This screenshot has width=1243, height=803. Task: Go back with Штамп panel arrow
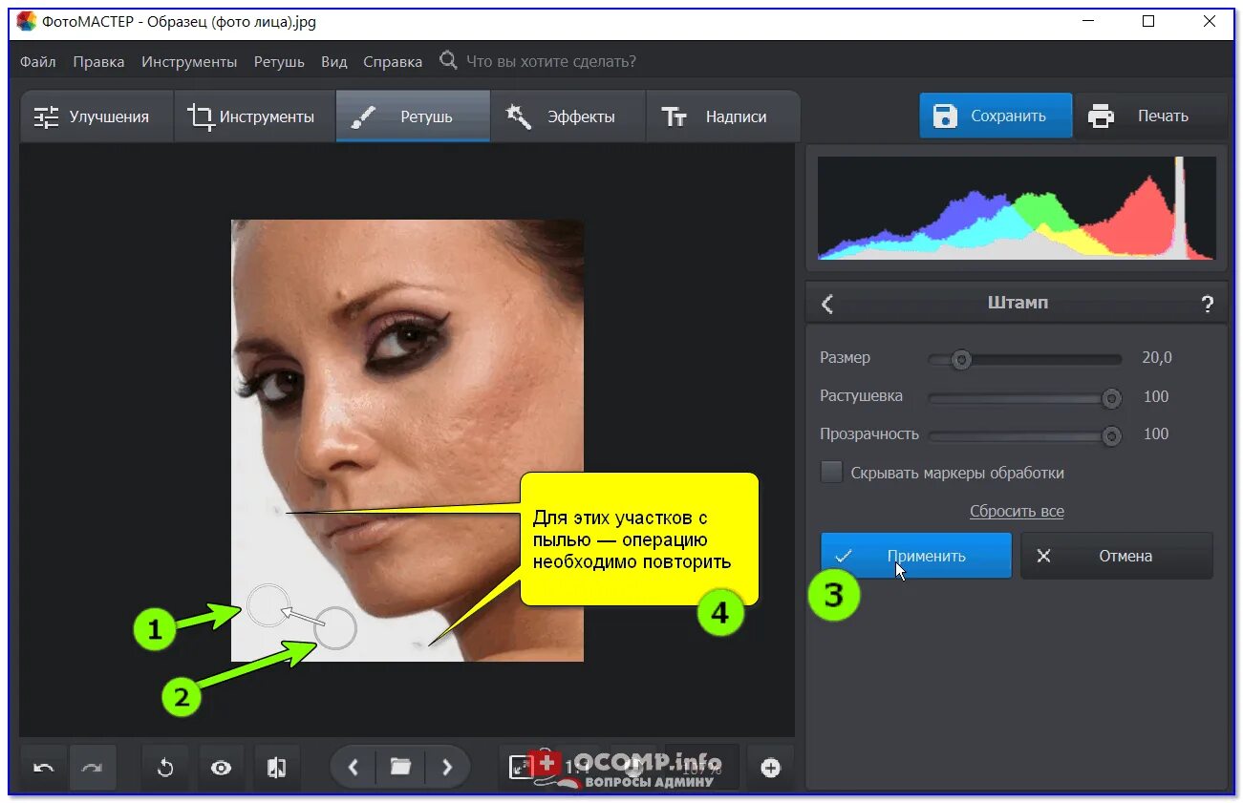827,304
